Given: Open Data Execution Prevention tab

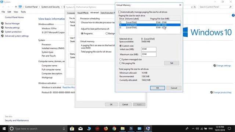Looking at the screenshot, I should click(x=108, y=13).
